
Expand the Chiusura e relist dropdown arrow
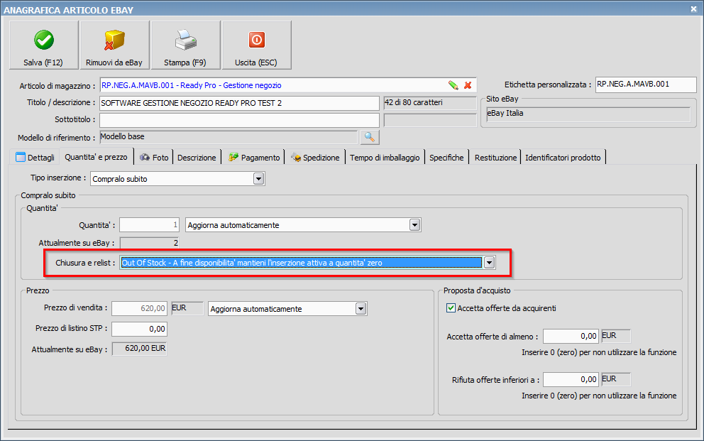tap(490, 263)
